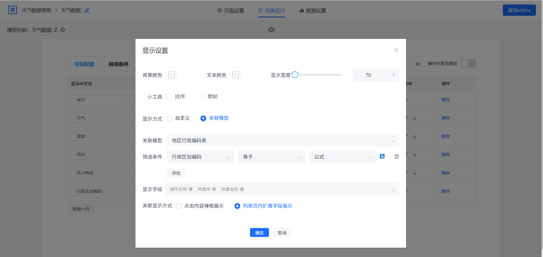Screen dimensions: 543x257
Task: Open the 温度 field dropdown
Action: click(x=103, y=136)
